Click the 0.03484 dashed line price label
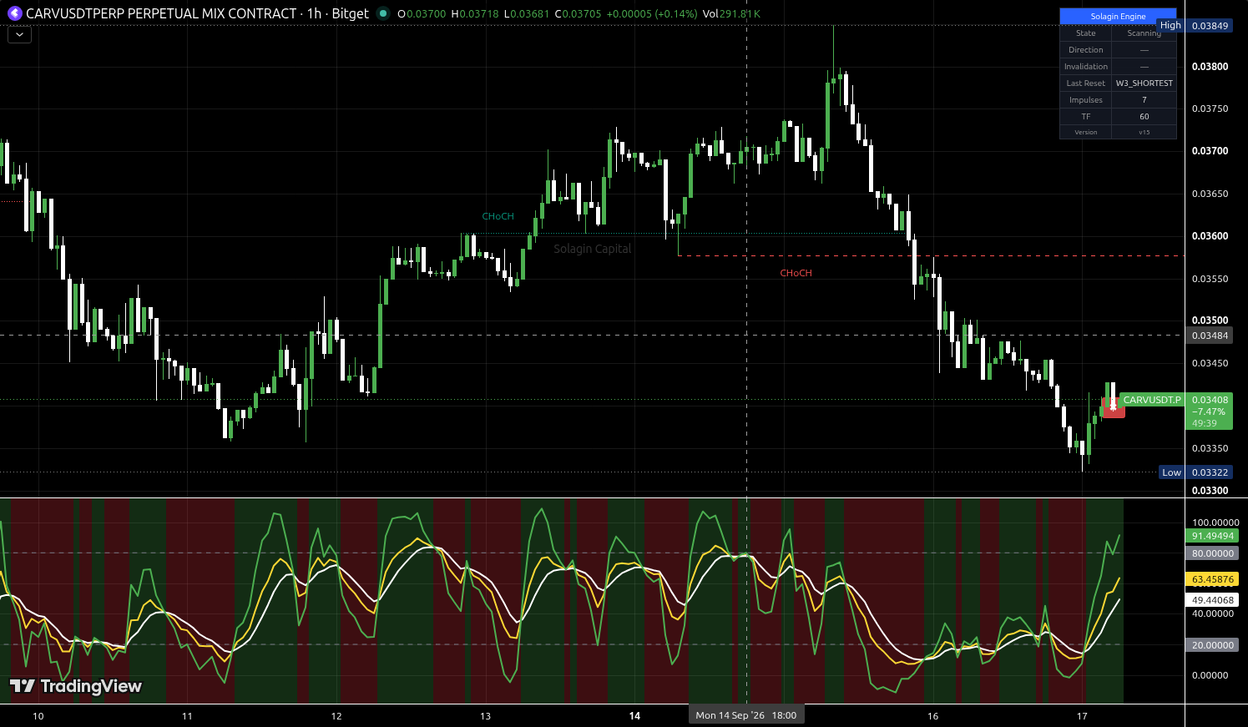Screen dimensions: 1248x727 1210,336
